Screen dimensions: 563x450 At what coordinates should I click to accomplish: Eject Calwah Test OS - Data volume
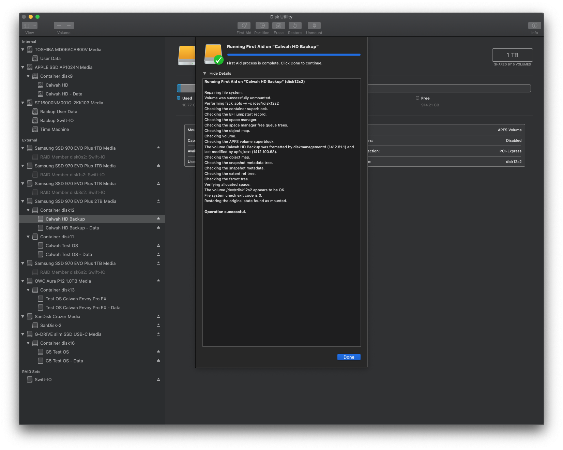click(158, 254)
